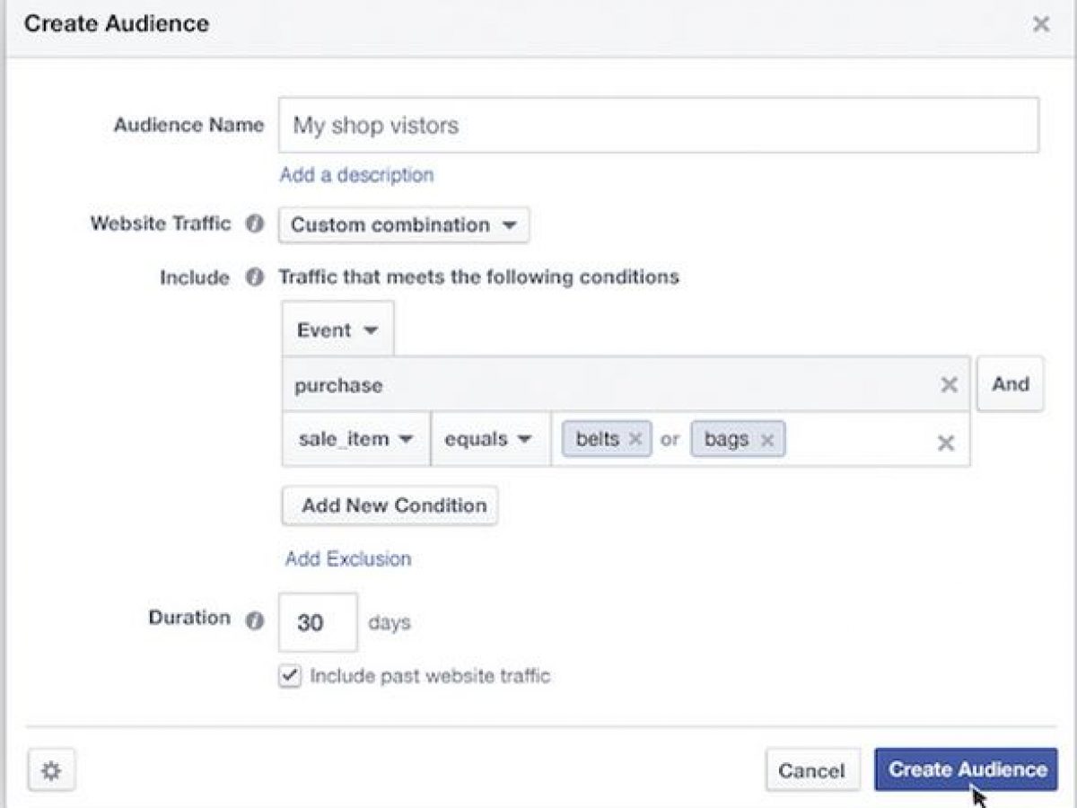Remove the purchase event condition
Screen dimensions: 1077x808
click(949, 385)
